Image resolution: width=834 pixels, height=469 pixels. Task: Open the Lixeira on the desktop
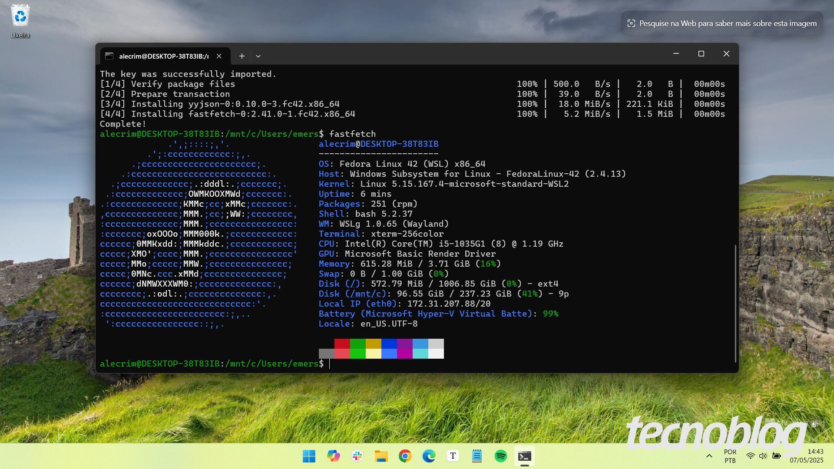tap(20, 18)
